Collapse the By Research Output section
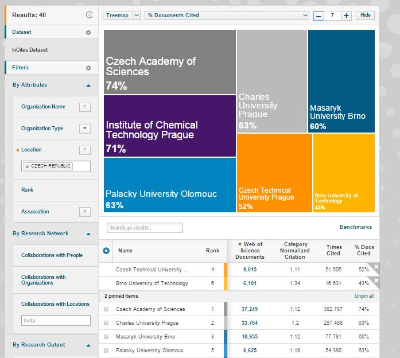This screenshot has width=400, height=358. point(88,345)
